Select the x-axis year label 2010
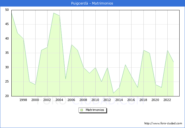 [95, 100]
